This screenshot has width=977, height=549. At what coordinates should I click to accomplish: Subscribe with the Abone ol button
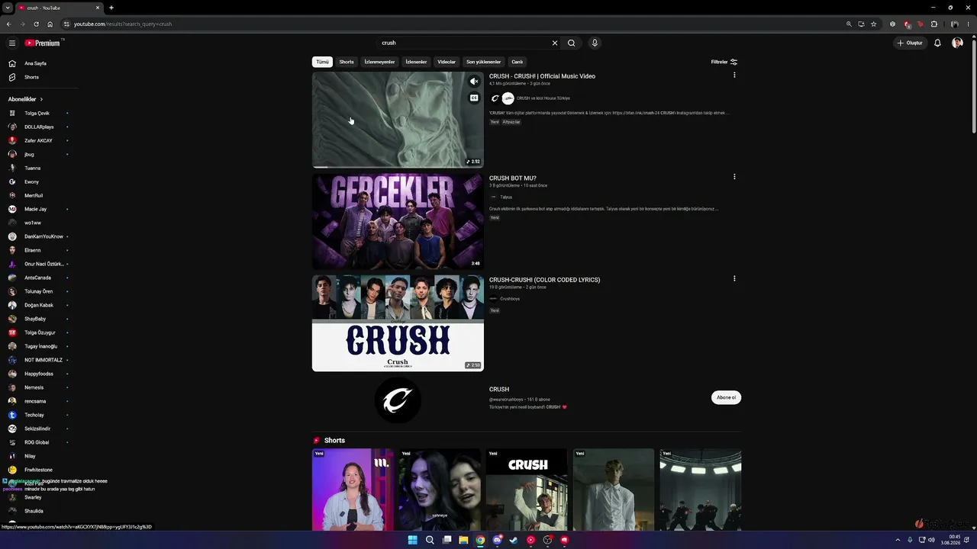(726, 397)
